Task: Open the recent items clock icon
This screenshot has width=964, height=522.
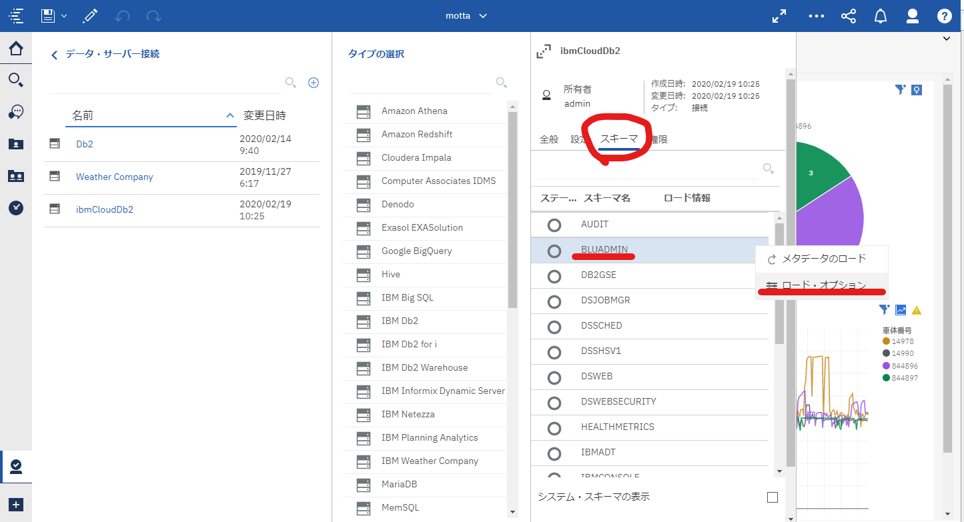Action: click(x=16, y=208)
